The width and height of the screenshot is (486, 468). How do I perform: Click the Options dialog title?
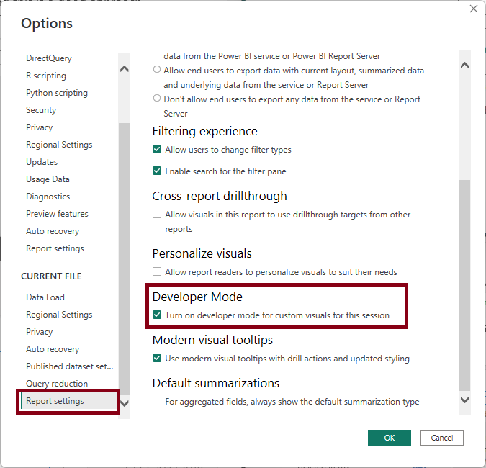tap(47, 24)
